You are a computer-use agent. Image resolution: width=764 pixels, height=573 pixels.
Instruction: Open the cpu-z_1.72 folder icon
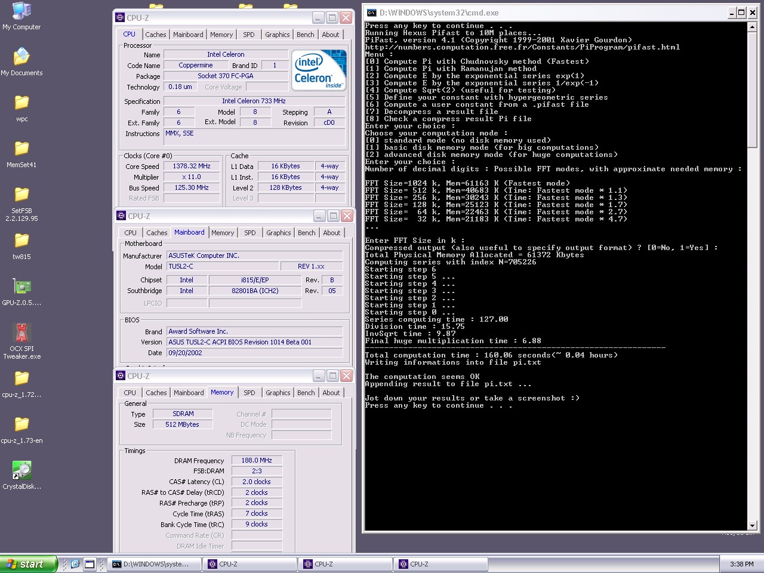coord(21,378)
